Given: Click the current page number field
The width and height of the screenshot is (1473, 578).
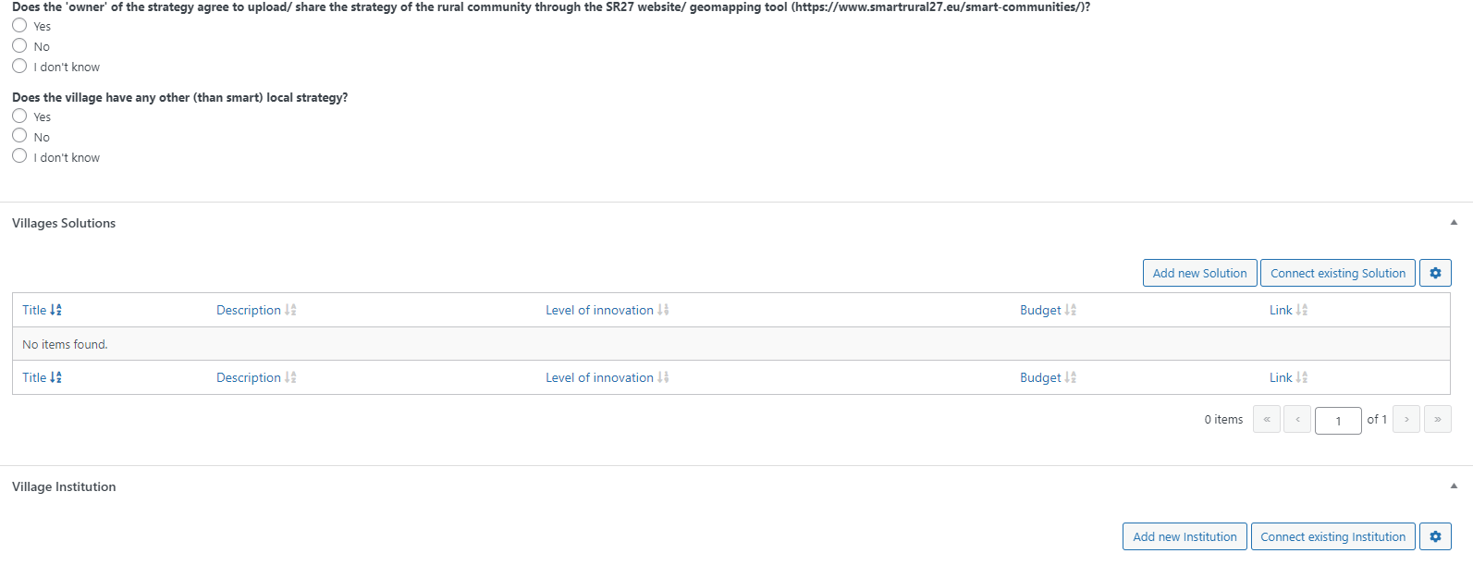Looking at the screenshot, I should (x=1338, y=421).
